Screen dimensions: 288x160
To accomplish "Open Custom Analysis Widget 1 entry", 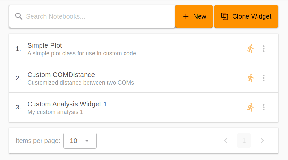I will point(144,107).
